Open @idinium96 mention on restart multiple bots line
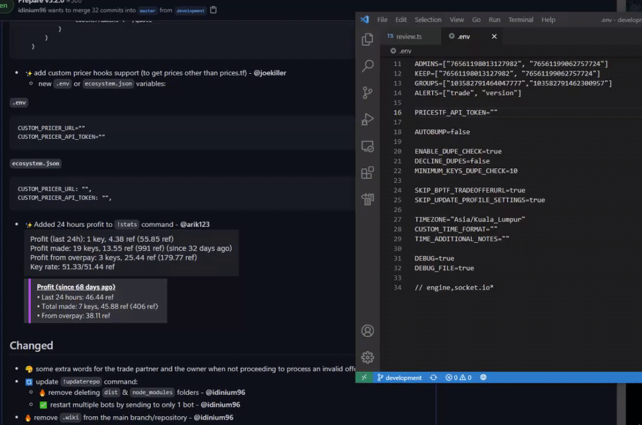642x425 pixels. point(220,404)
